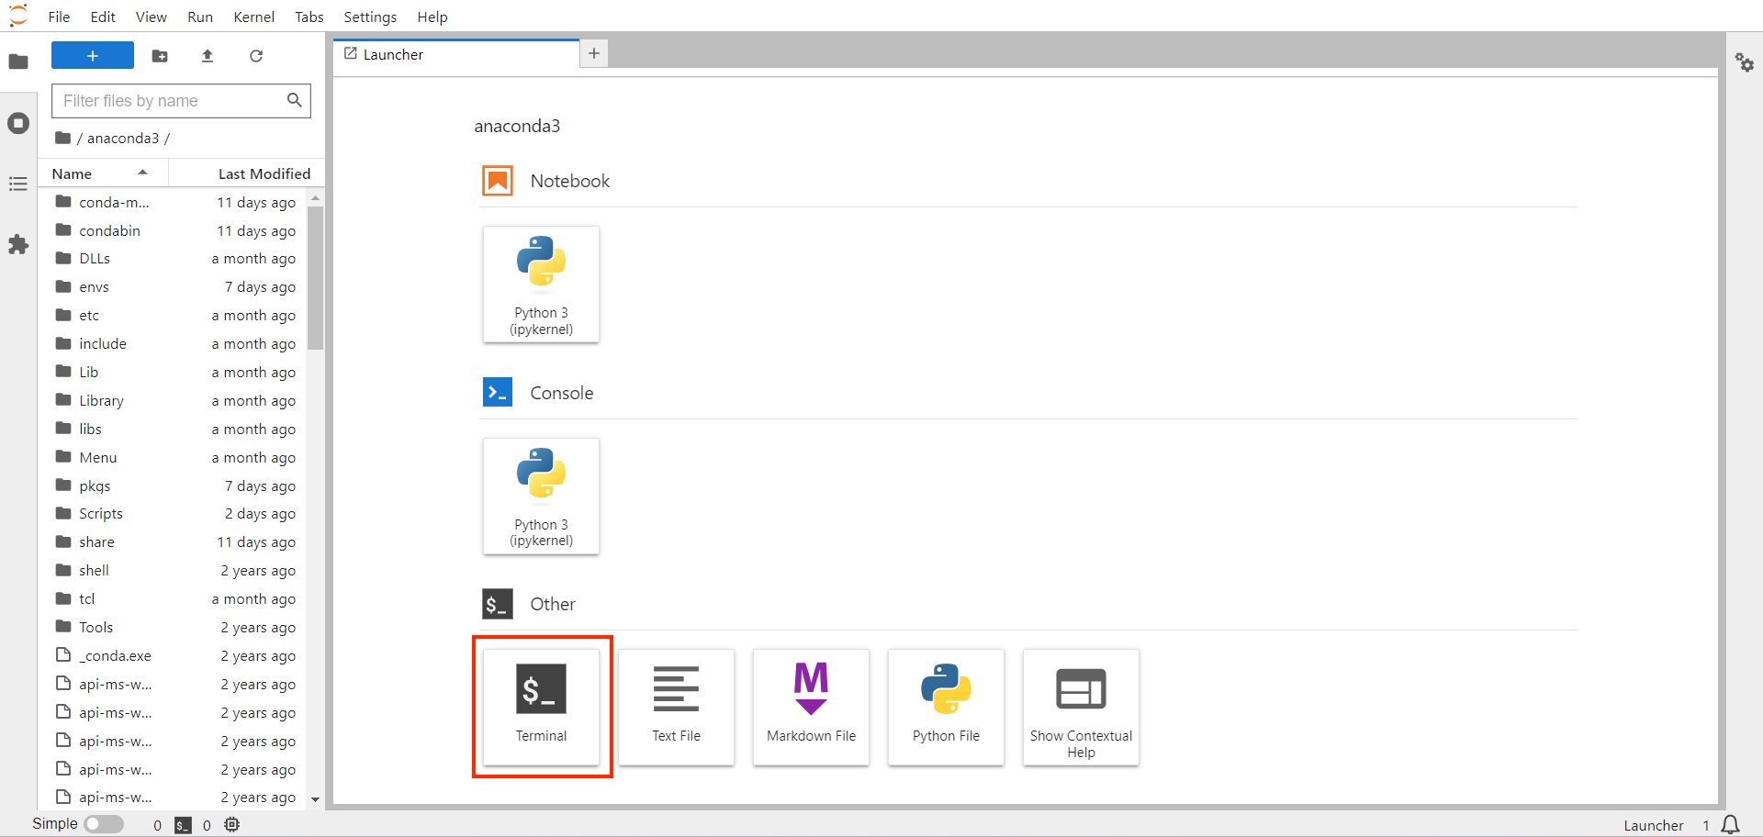The height and width of the screenshot is (837, 1763).
Task: Click the root folder icon in breadcrumb
Action: 62,138
